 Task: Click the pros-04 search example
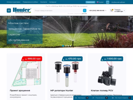coord(84,14)
